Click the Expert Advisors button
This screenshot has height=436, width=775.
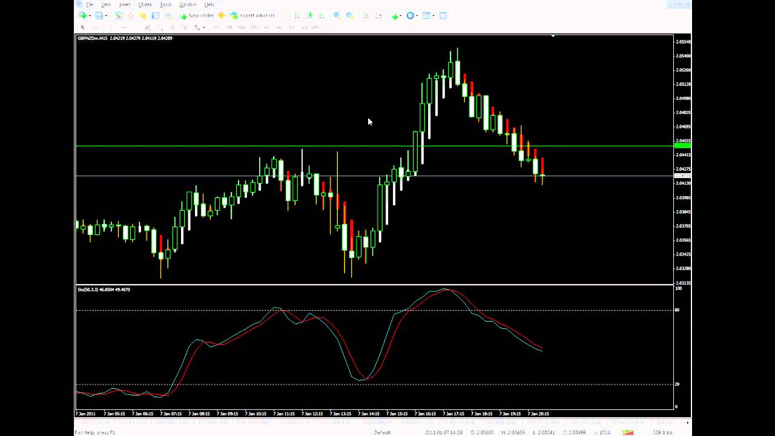click(252, 15)
